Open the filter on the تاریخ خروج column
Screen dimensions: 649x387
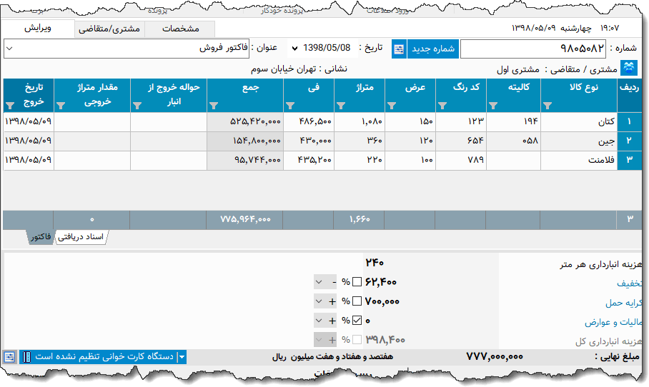coord(10,106)
